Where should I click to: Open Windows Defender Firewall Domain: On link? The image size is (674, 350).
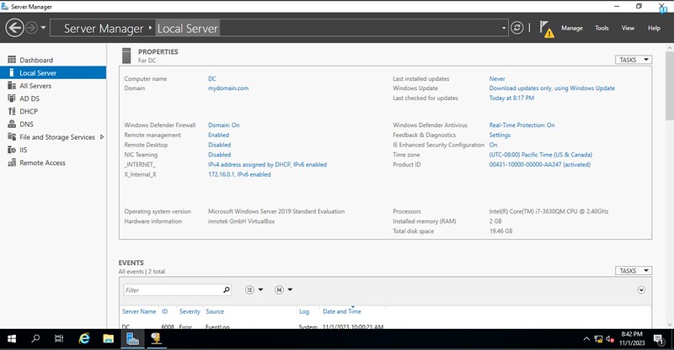[224, 125]
